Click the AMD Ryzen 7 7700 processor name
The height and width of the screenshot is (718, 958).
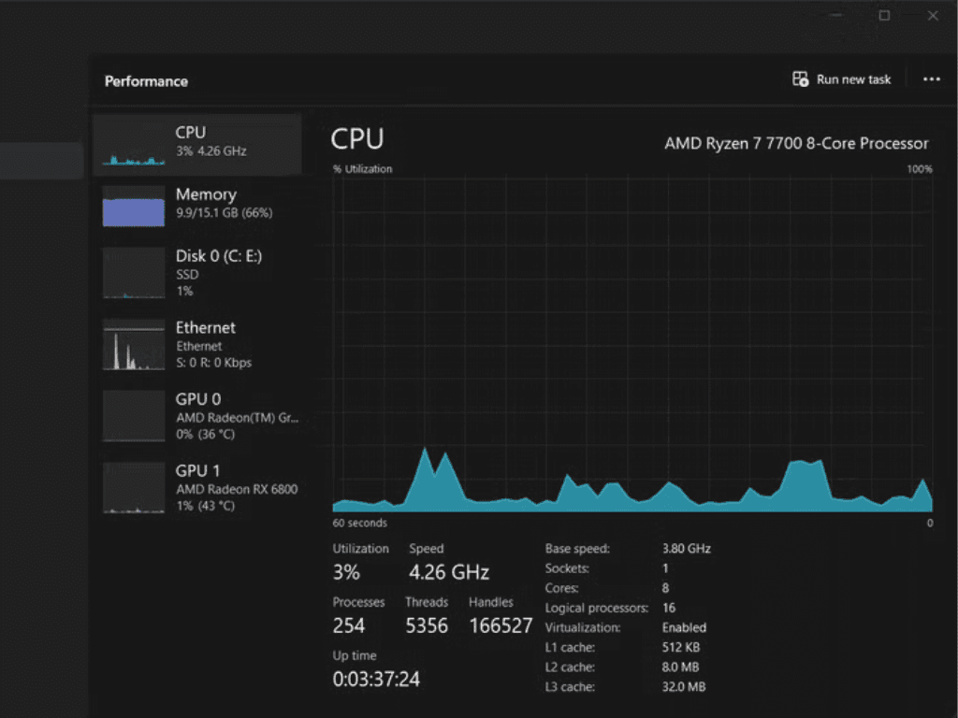tap(796, 143)
